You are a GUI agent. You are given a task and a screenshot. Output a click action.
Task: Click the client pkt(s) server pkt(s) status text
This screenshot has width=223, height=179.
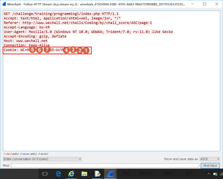pyautogui.click(x=26, y=154)
